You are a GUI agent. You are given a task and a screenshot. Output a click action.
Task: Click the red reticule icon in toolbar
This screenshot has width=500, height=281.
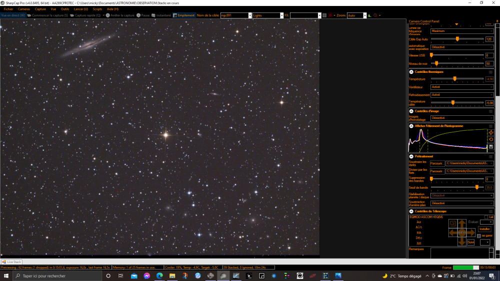(330, 15)
